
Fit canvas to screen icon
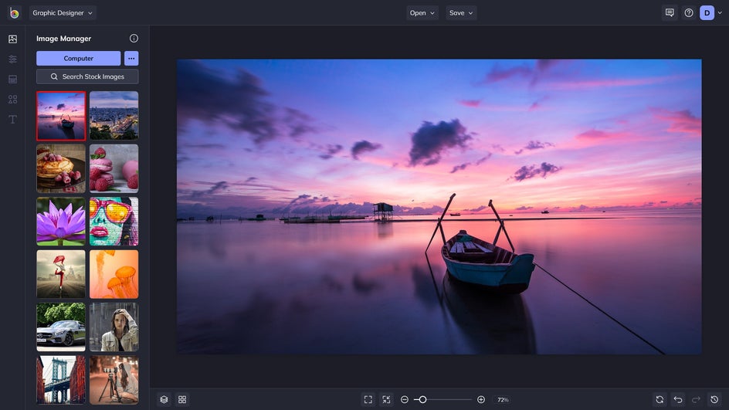click(368, 399)
